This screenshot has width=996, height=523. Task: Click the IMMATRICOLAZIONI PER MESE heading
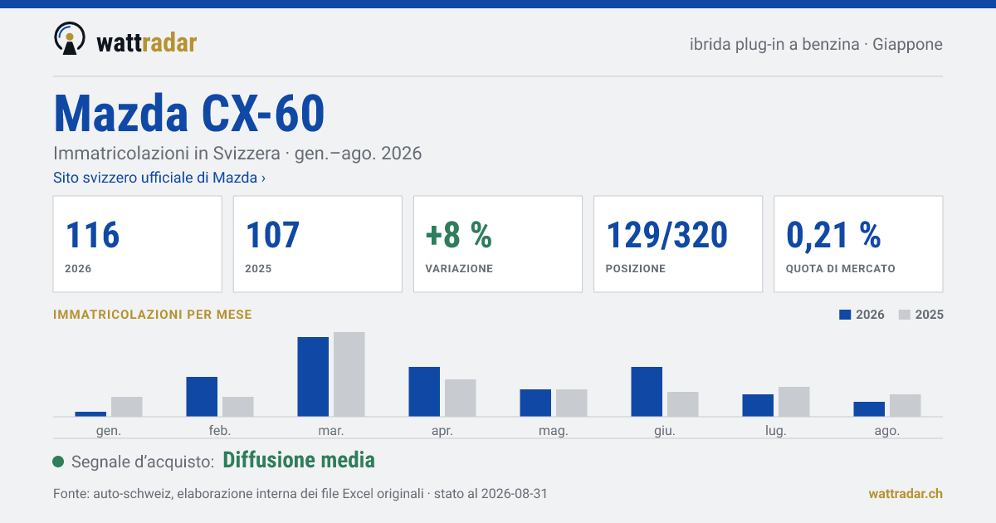pyautogui.click(x=153, y=315)
